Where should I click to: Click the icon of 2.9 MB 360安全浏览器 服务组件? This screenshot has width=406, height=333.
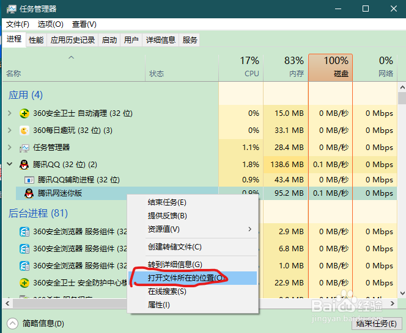[x=24, y=232]
